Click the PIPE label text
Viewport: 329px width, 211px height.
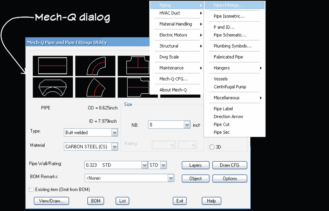pyautogui.click(x=45, y=108)
